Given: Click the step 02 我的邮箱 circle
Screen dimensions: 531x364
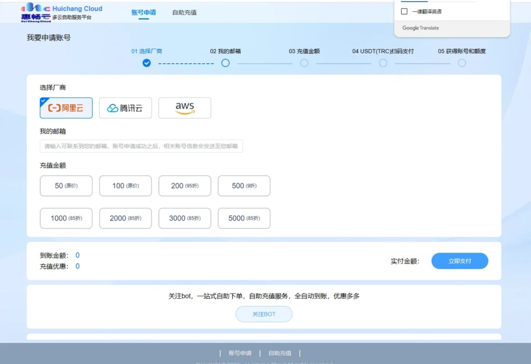Looking at the screenshot, I should tap(226, 63).
